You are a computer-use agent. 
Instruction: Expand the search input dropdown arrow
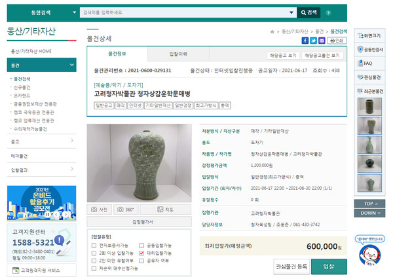(x=291, y=12)
